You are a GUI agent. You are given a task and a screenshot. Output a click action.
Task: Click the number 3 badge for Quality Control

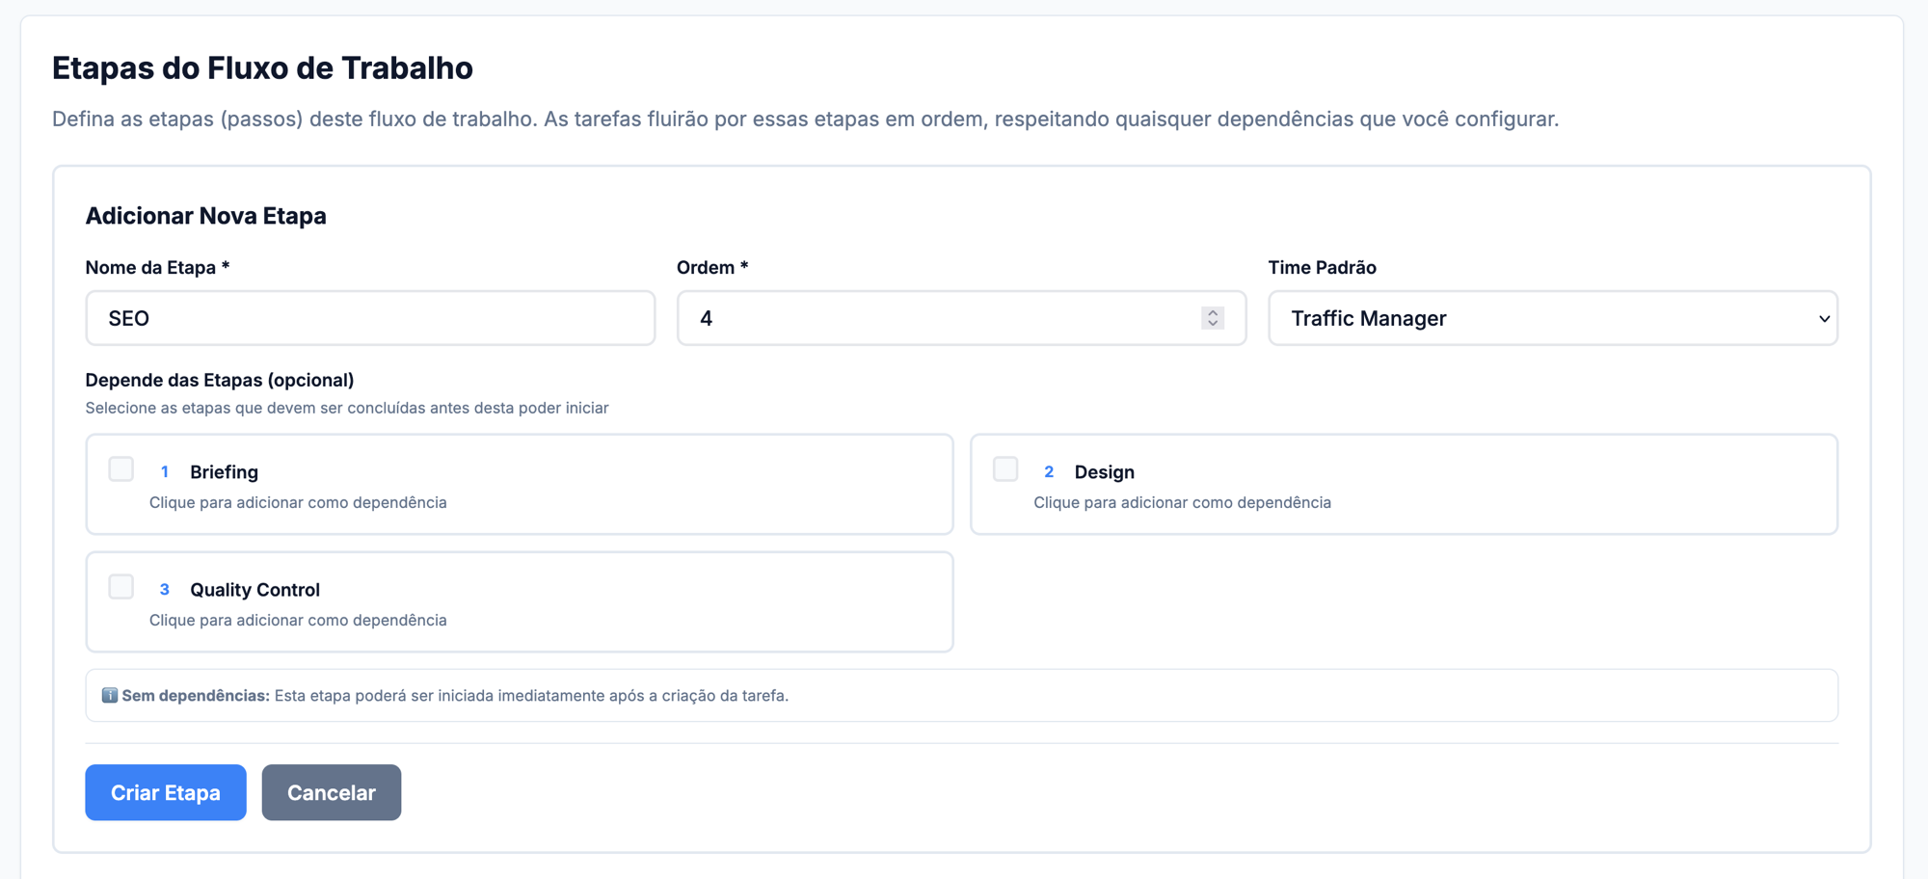tap(165, 589)
